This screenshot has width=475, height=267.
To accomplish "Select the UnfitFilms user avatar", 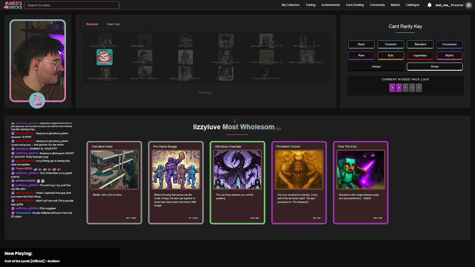I will coord(104,57).
